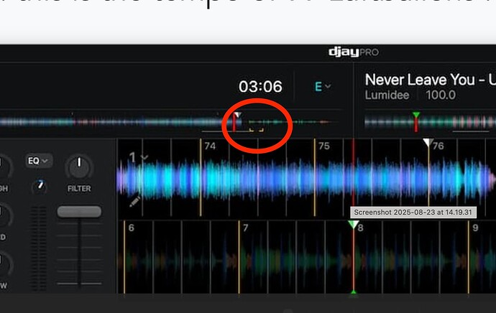Select the pencil beat grid edit icon

tap(134, 201)
